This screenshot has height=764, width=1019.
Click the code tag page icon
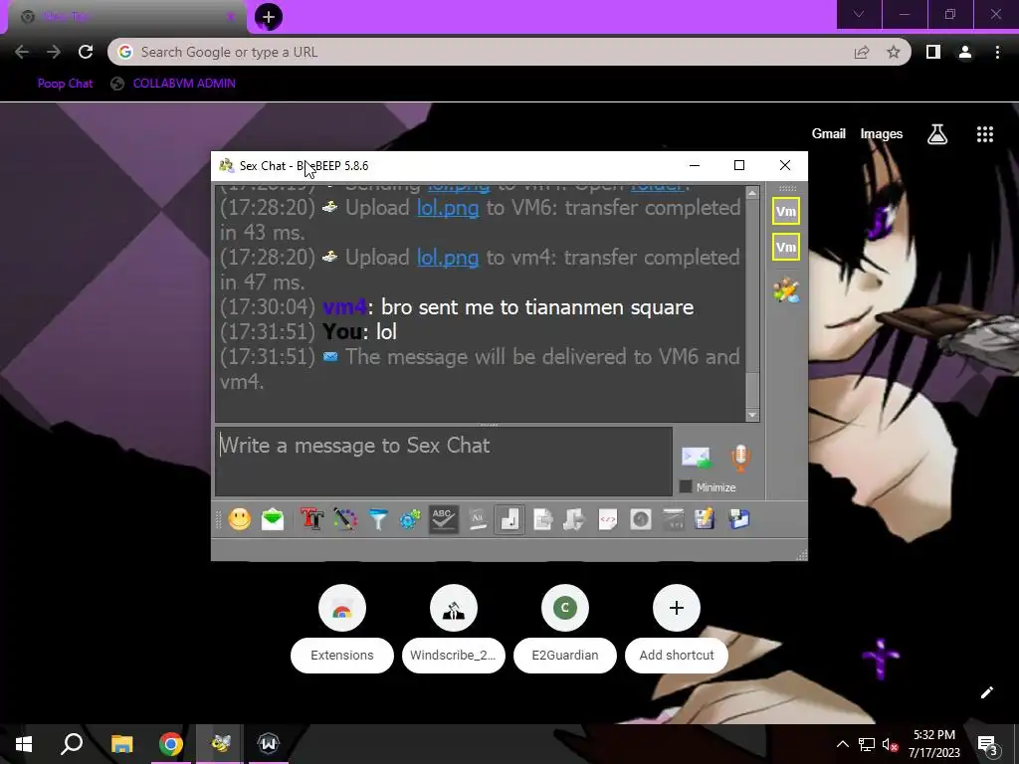click(608, 519)
